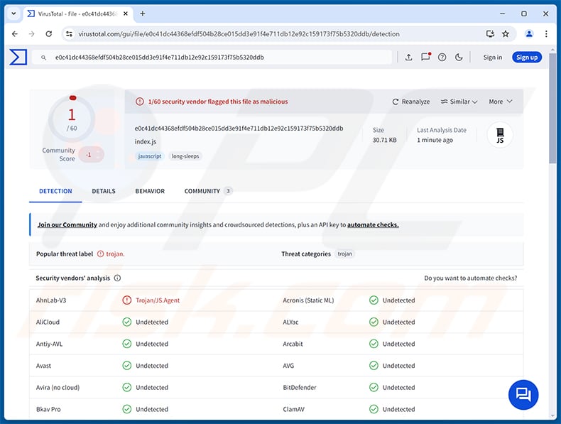Click the Sign in link
The width and height of the screenshot is (561, 424).
[492, 58]
